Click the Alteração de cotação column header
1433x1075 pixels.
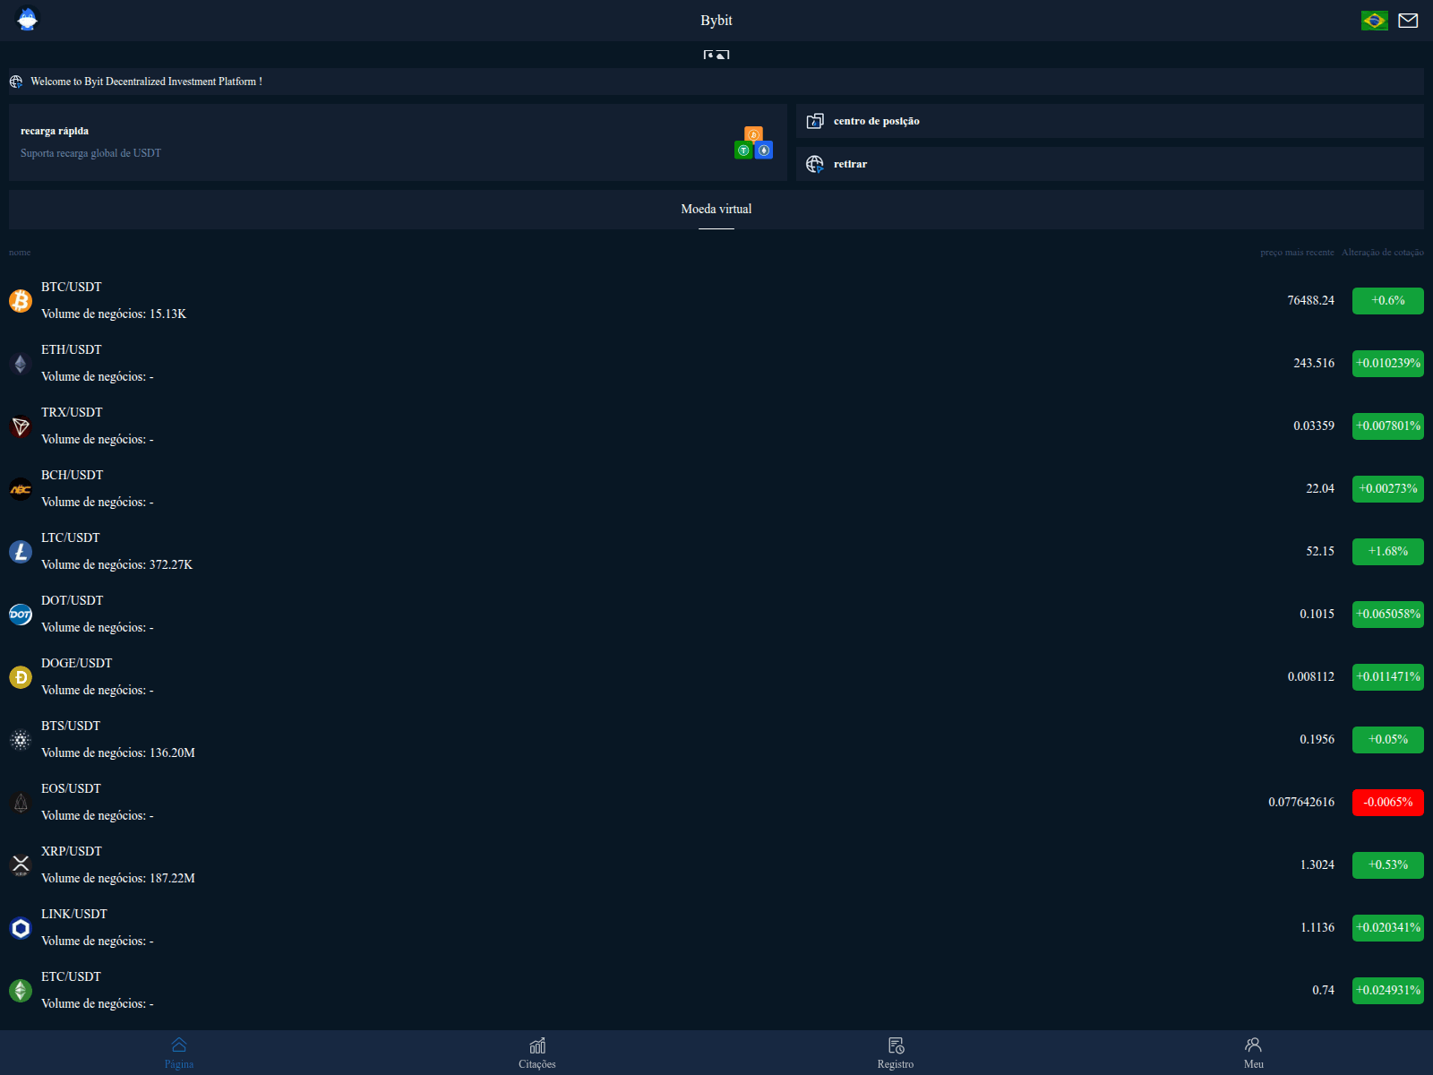pos(1383,253)
